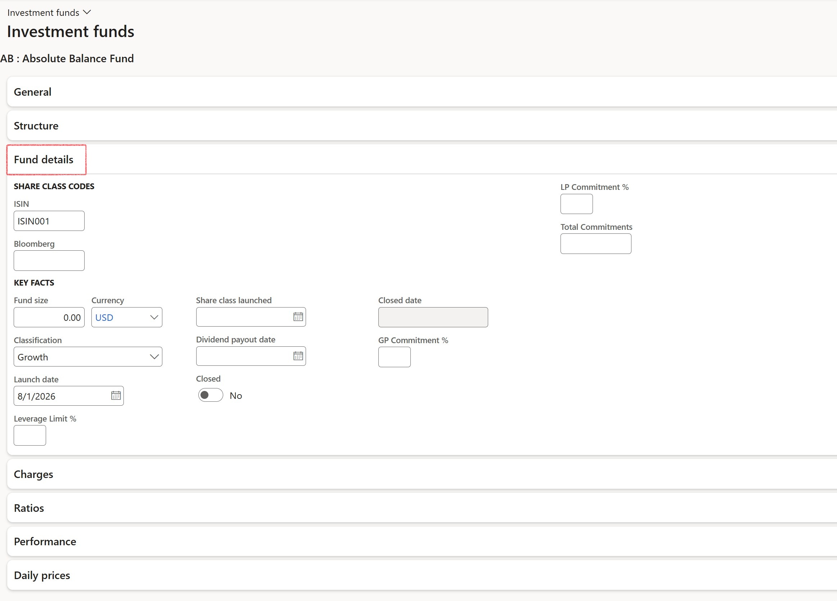Image resolution: width=837 pixels, height=601 pixels.
Task: Click the AB : Absolute Balance Fund title
Action: click(x=67, y=59)
